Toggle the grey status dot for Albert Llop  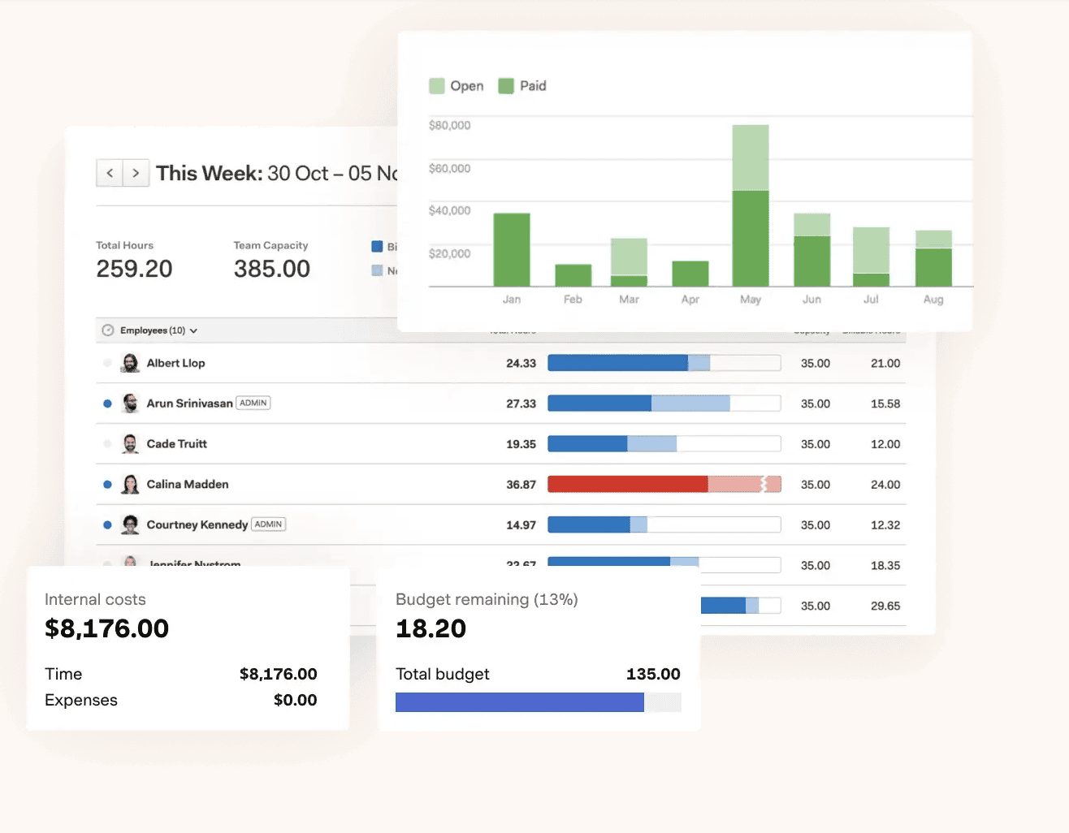pyautogui.click(x=107, y=363)
